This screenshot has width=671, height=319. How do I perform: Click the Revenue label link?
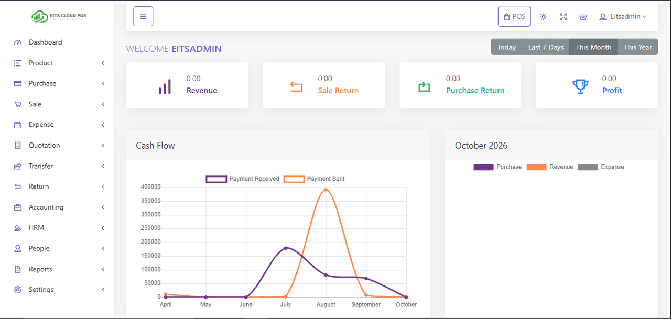pos(202,91)
